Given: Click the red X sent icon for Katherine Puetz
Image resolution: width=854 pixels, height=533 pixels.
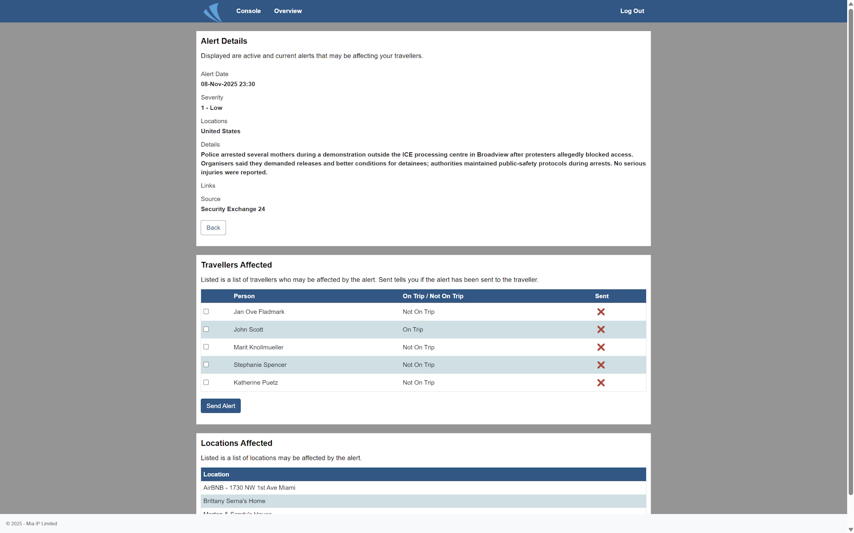Looking at the screenshot, I should tap(601, 382).
